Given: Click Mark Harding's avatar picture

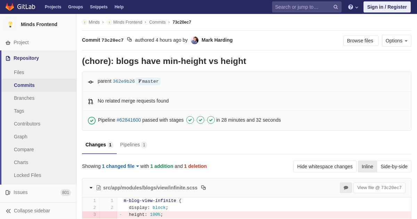Looking at the screenshot, I should [x=195, y=40].
